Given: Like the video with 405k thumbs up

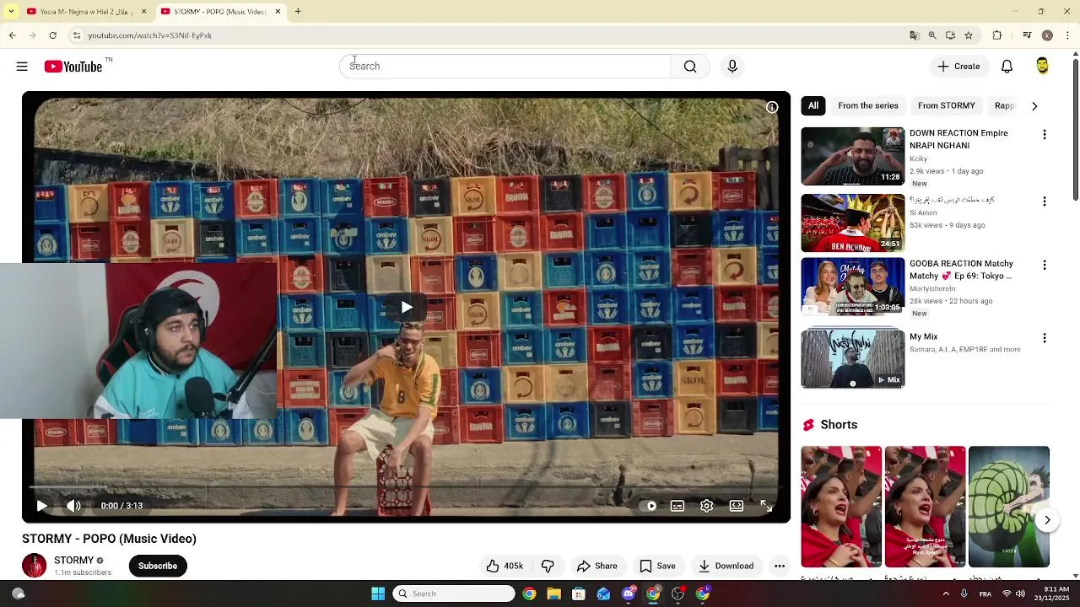Looking at the screenshot, I should tap(505, 566).
